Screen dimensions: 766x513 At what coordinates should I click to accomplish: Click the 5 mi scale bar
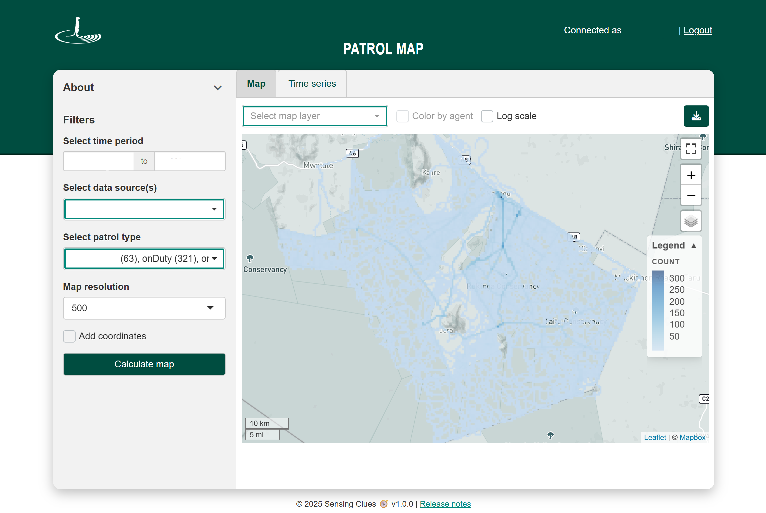click(262, 435)
